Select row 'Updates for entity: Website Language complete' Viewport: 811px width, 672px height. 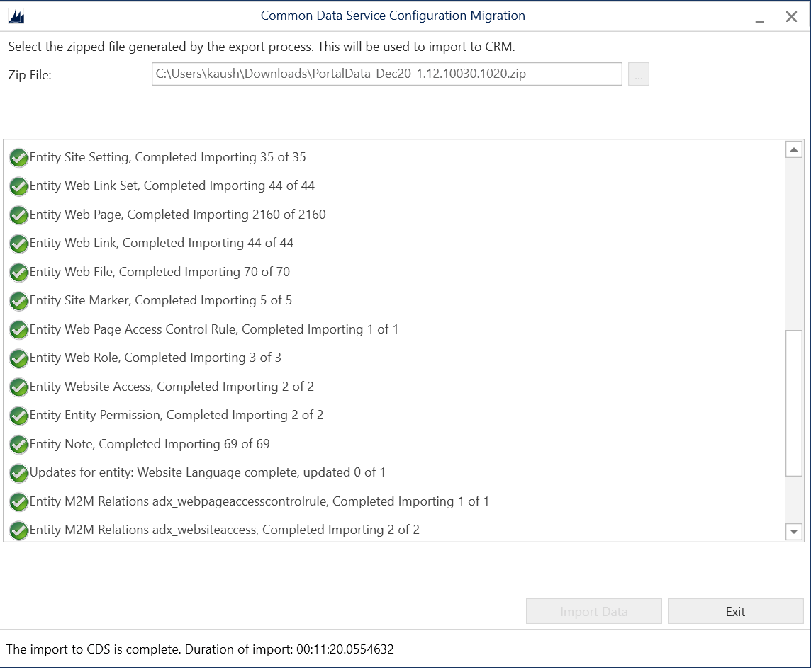[207, 472]
